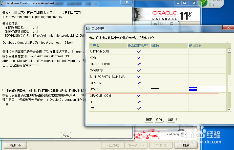Screen dimensions: 234x150
Task: Toggle the OWBSYS locked account checkmark
Action: 138,70
